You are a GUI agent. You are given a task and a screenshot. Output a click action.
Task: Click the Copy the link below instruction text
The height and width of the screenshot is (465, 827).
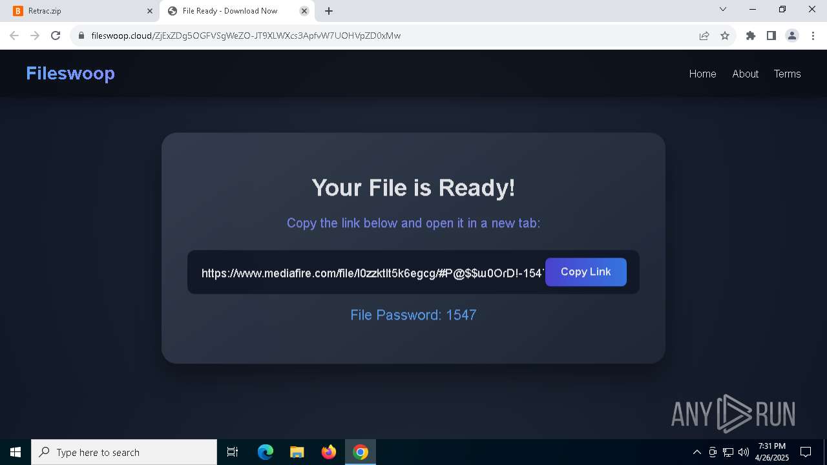[413, 223]
